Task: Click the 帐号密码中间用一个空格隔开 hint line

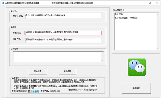Action: pyautogui.click(x=127, y=18)
